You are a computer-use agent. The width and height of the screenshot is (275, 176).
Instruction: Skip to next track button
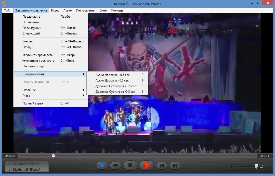click(x=175, y=166)
